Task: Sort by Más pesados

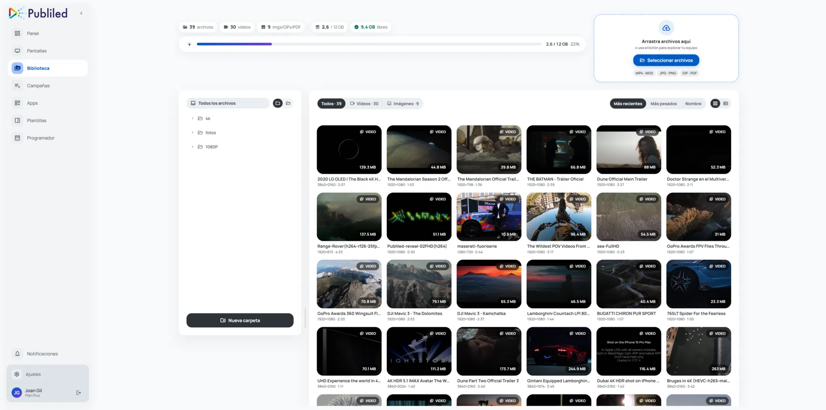Action: pos(663,104)
